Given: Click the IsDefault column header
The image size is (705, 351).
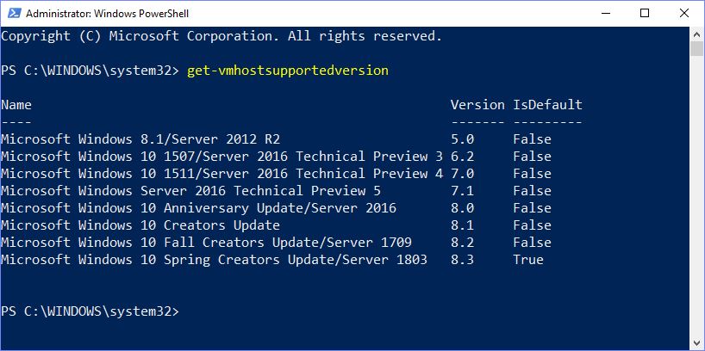Looking at the screenshot, I should (547, 105).
